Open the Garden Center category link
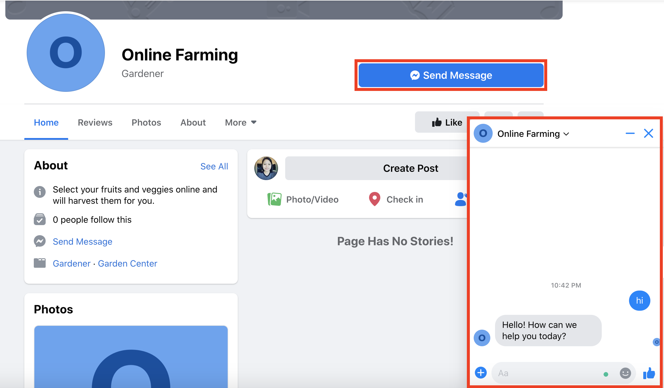 tap(127, 264)
